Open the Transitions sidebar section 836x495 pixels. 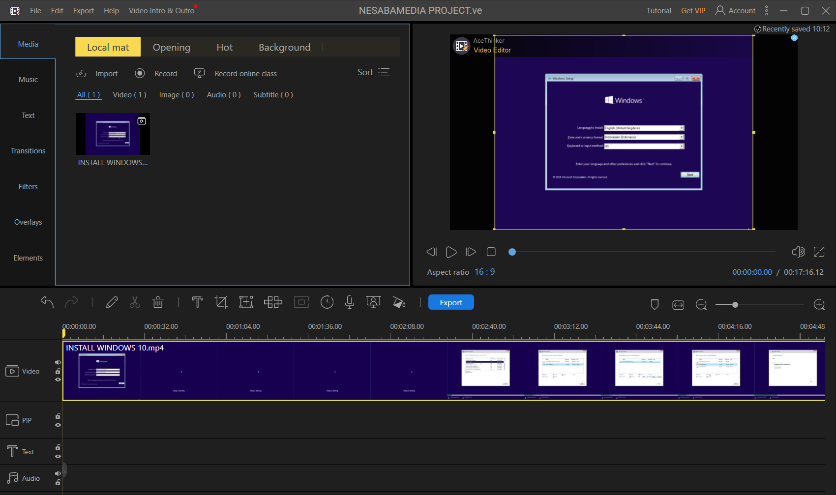click(28, 151)
